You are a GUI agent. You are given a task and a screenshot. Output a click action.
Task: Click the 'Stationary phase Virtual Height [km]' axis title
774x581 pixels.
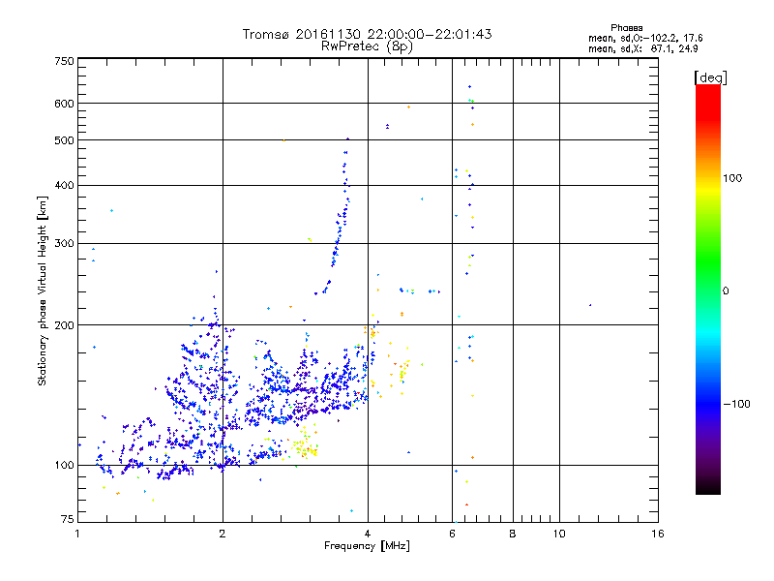(43, 291)
